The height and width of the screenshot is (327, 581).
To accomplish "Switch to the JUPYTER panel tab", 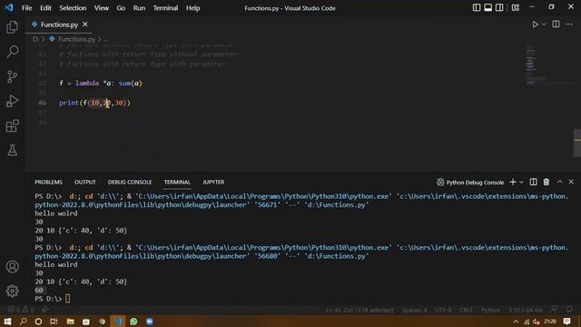I will 213,182.
